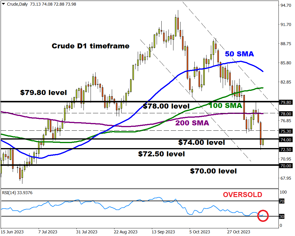Viewport: 295px width, 236px height.
Task: Select the purple "200 SMA" label
Action: click(x=193, y=123)
